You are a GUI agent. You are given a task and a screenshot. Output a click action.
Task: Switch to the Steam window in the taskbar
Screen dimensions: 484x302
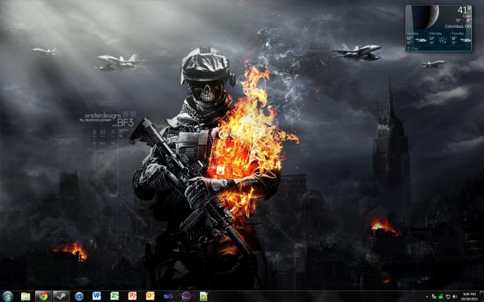tap(61, 297)
